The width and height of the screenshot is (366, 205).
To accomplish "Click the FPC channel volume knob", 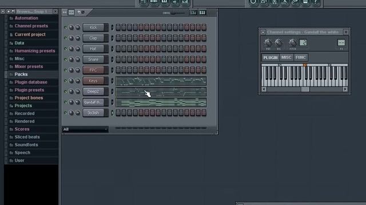I will [x=78, y=70].
